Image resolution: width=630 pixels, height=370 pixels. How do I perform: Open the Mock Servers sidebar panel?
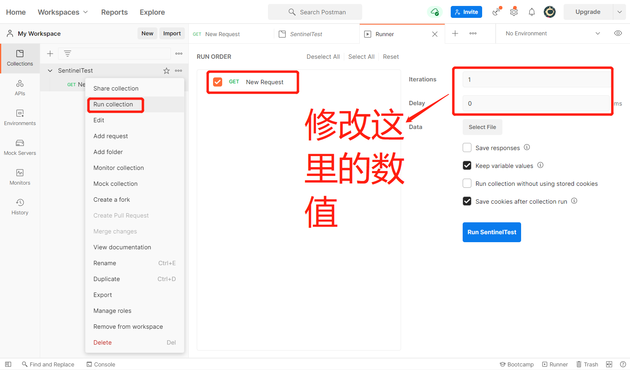[x=20, y=148]
